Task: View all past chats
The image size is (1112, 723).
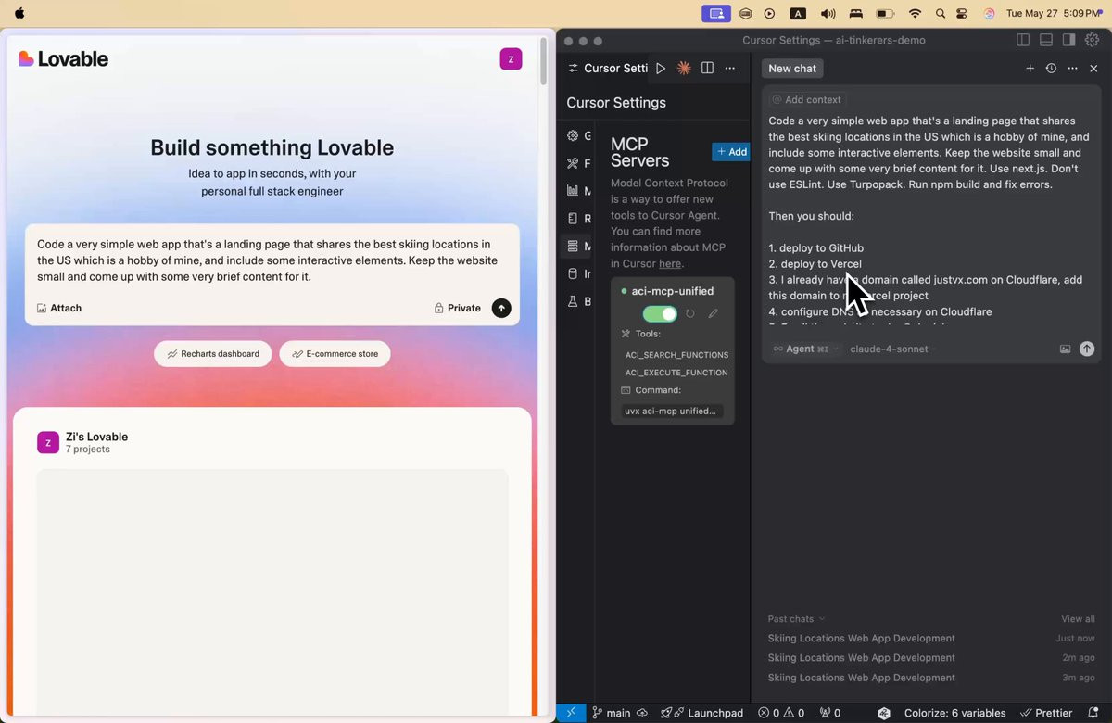Action: (x=1078, y=619)
